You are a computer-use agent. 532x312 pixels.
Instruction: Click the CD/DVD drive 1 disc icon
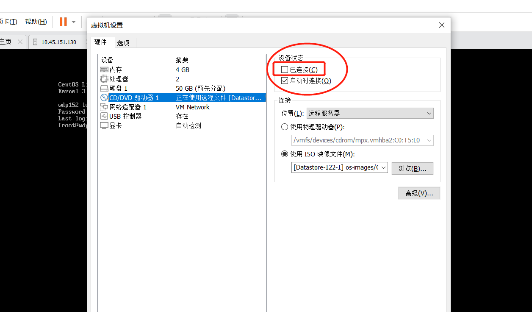[x=104, y=97]
